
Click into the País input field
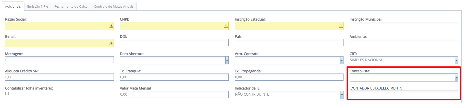pyautogui.click(x=289, y=43)
